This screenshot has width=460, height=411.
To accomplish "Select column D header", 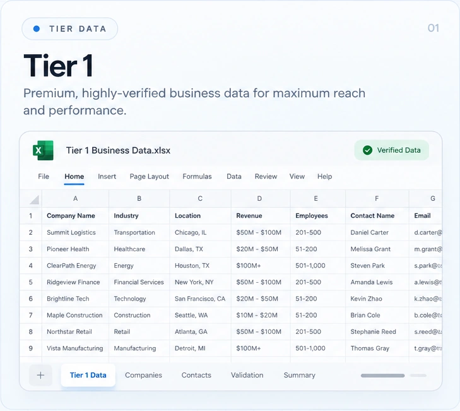I will coord(259,198).
